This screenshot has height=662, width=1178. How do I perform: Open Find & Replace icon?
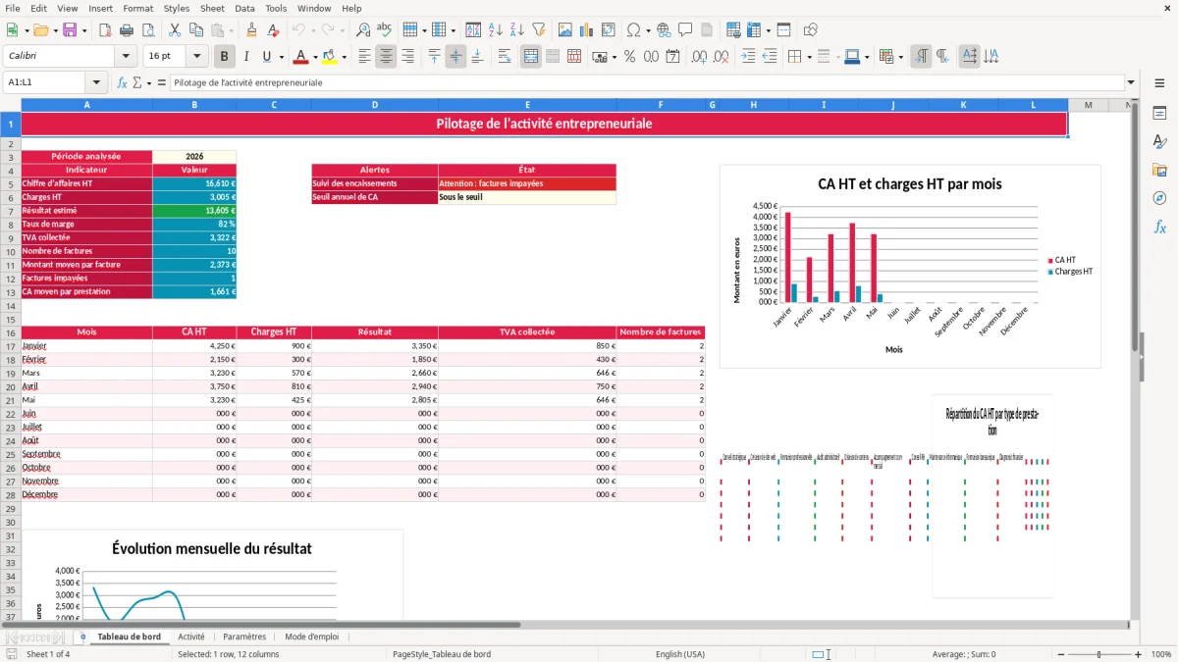(363, 30)
